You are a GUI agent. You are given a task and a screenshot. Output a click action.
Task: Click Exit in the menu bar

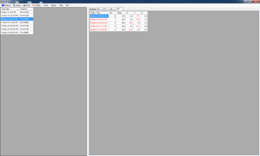[x=67, y=5]
